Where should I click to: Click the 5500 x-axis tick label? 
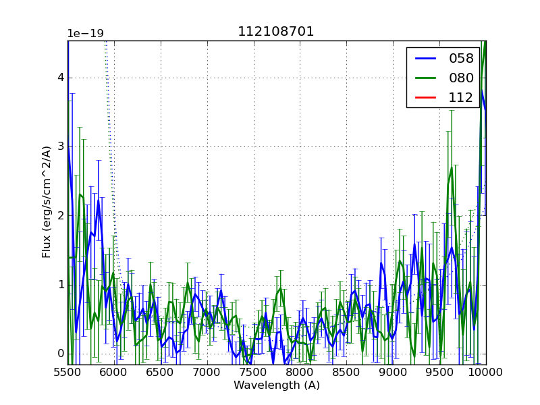point(67,372)
